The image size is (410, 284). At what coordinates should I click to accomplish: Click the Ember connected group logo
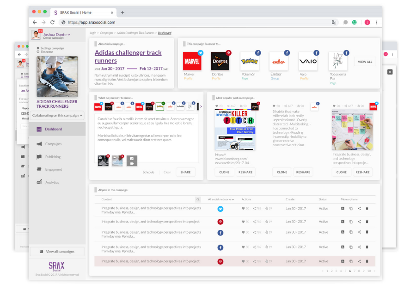[279, 61]
